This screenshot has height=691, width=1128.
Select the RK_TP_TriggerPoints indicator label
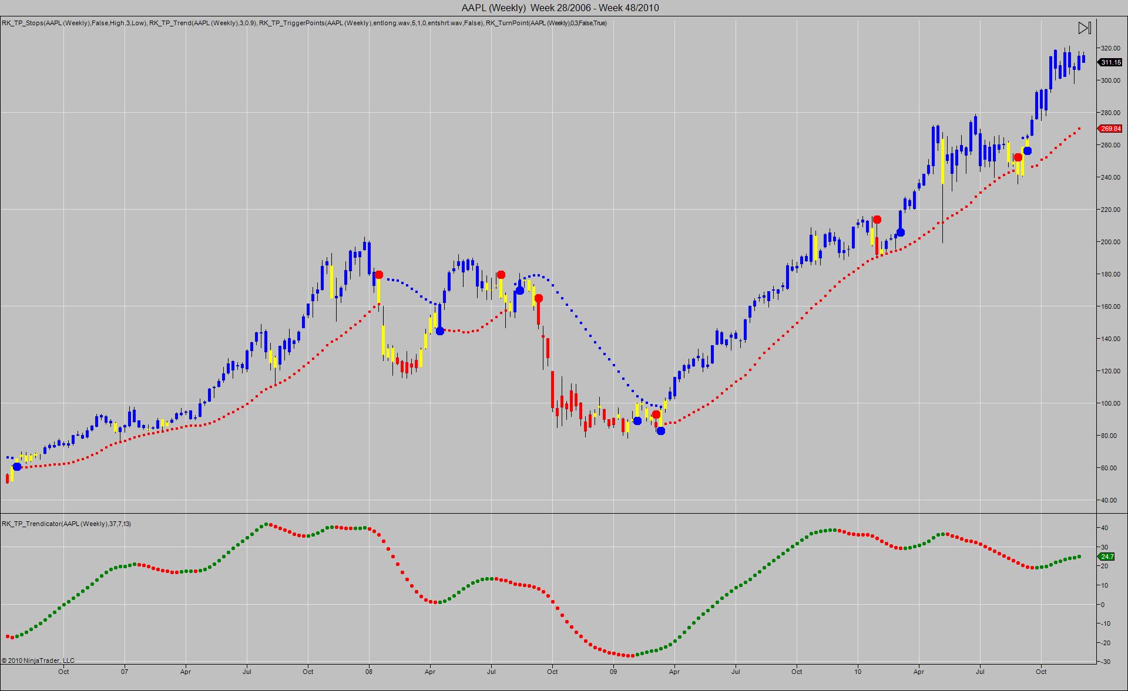(371, 23)
